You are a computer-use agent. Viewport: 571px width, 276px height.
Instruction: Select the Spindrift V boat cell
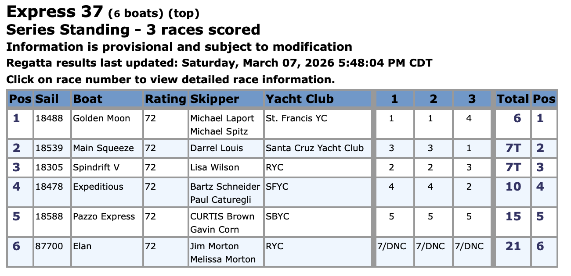[x=96, y=167]
